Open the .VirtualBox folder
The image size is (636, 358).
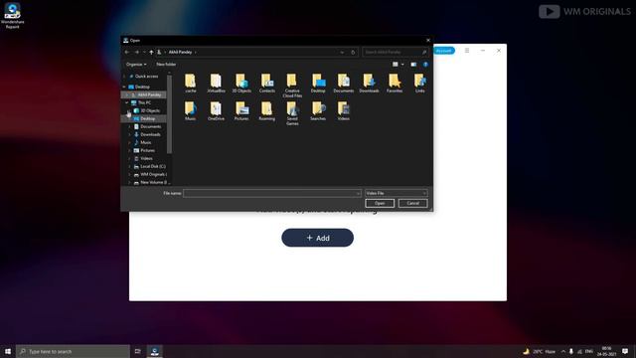[216, 84]
